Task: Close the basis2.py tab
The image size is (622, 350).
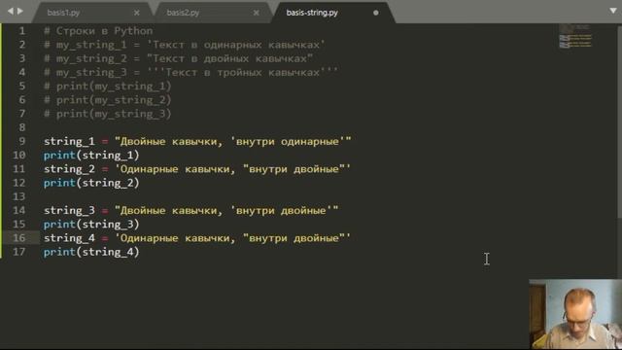Action: click(257, 13)
